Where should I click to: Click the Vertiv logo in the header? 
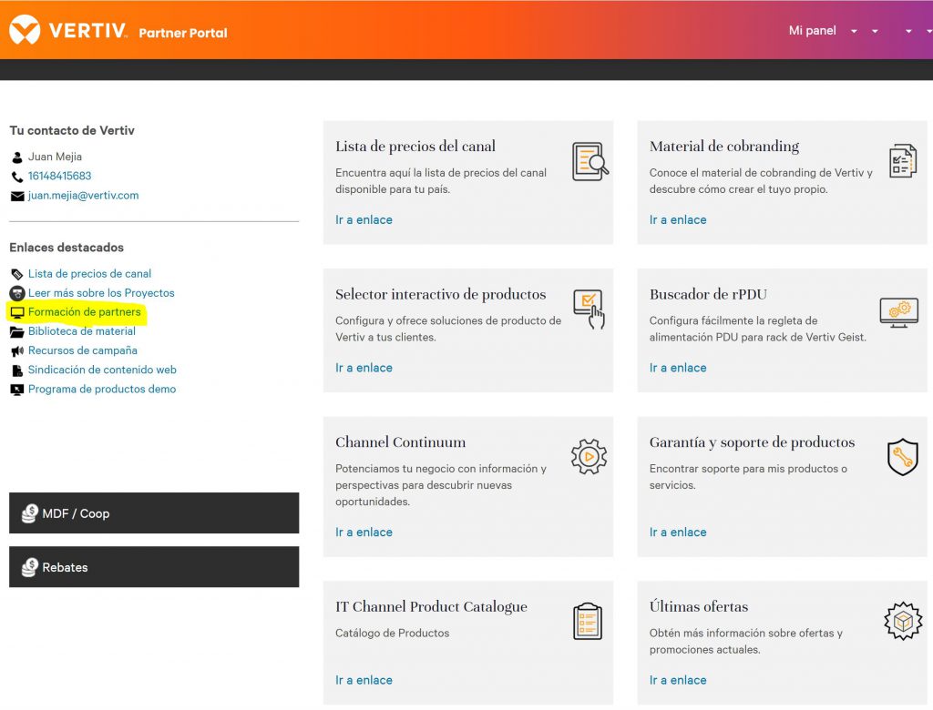pos(68,31)
